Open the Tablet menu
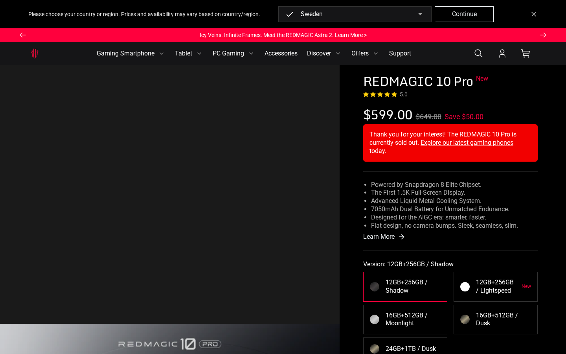 (184, 53)
